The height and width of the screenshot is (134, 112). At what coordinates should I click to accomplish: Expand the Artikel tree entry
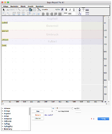click(3, 116)
